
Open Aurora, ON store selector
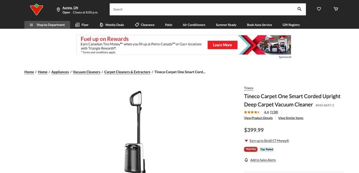70,8
